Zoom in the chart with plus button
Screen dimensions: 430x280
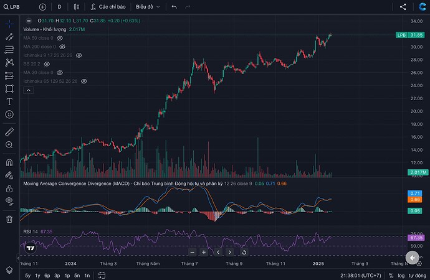[204, 252]
